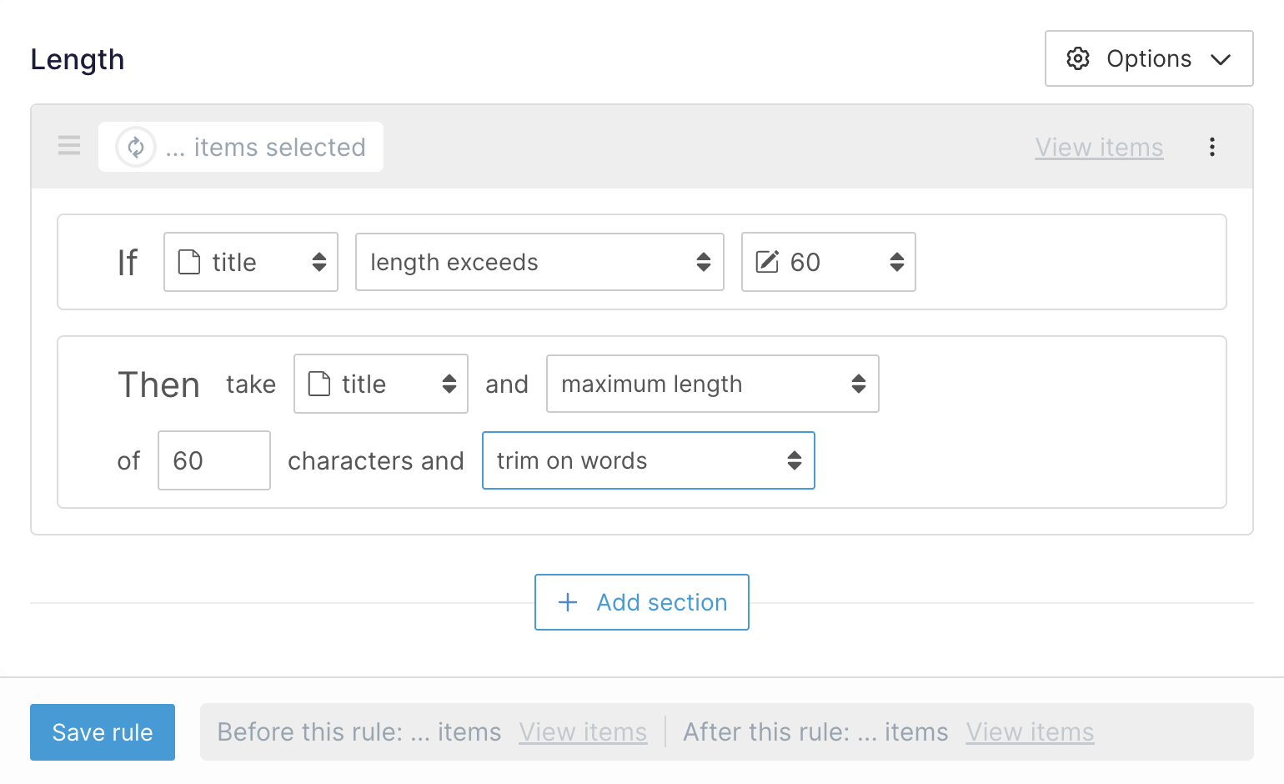Click the document icon in Then title field
The image size is (1284, 784).
[x=320, y=384]
